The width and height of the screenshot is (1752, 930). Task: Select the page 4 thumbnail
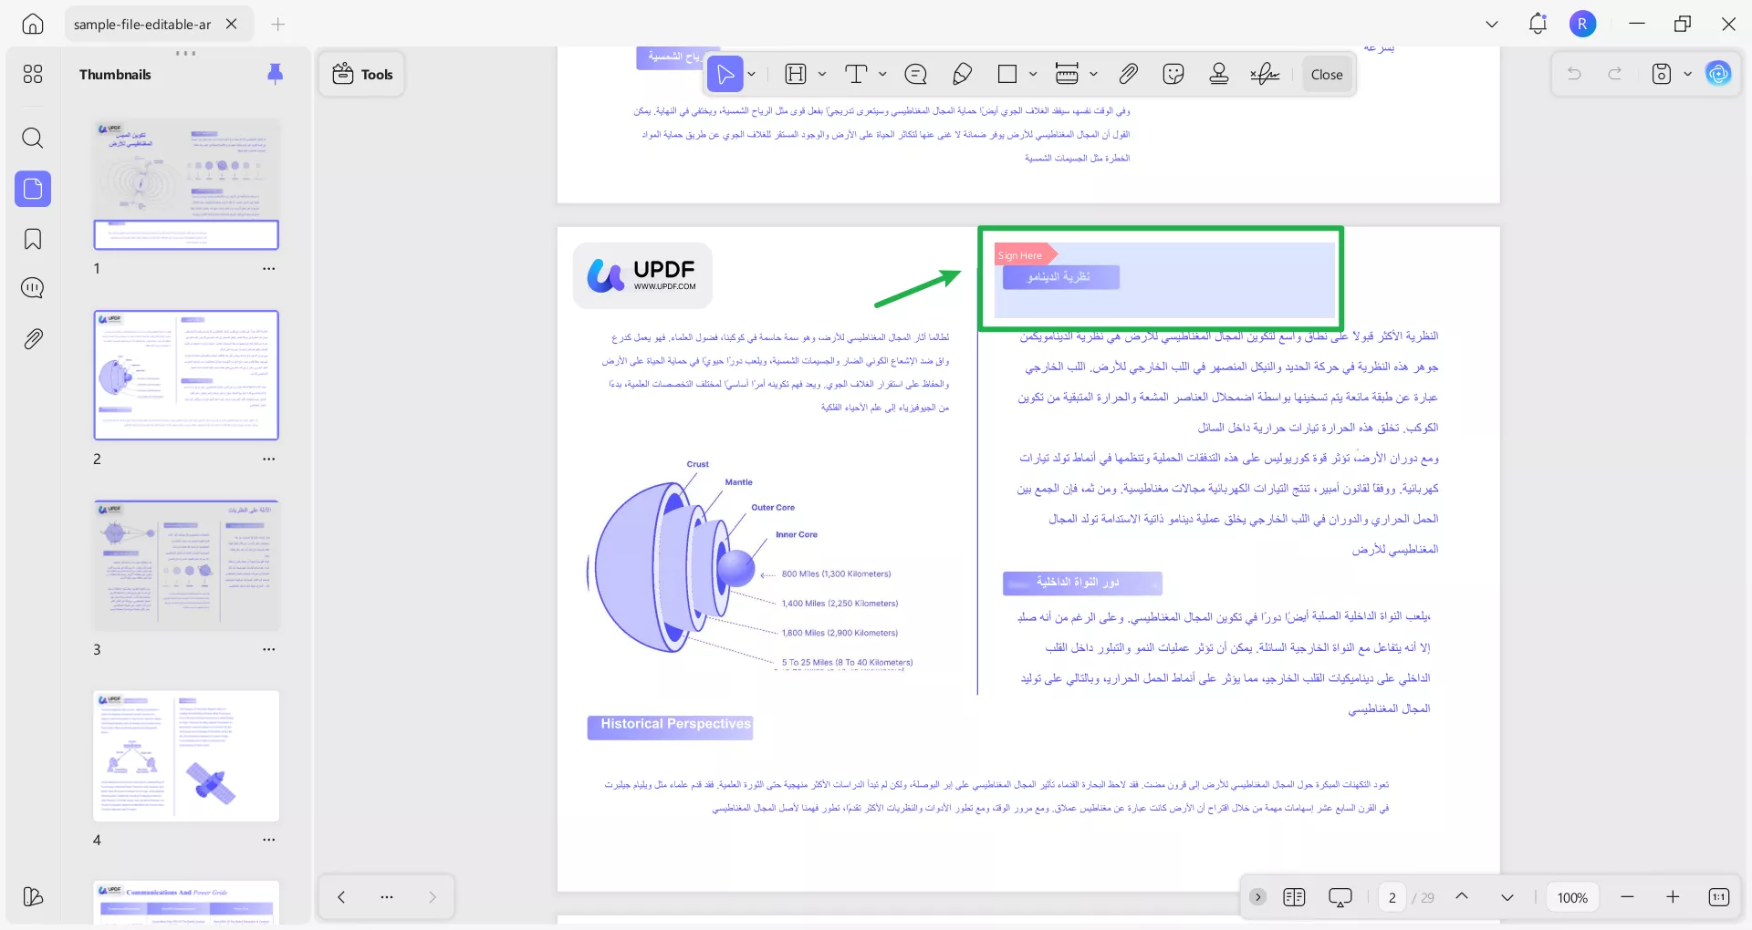coord(186,756)
